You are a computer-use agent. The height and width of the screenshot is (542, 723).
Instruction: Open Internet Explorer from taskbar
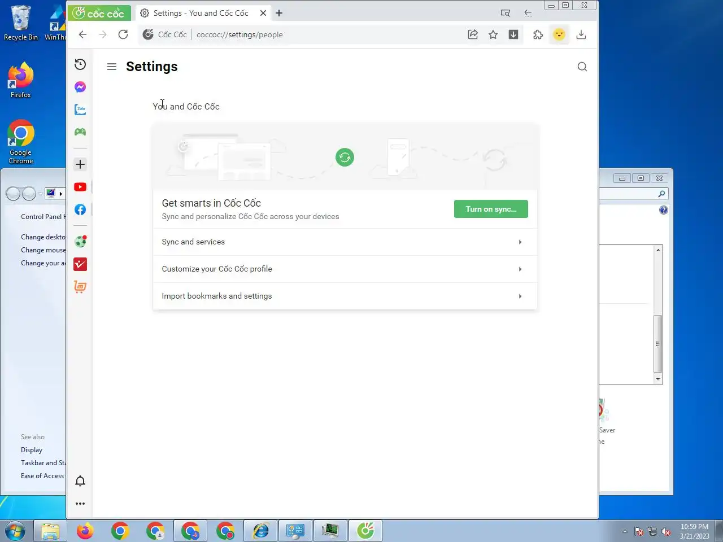pos(260,531)
